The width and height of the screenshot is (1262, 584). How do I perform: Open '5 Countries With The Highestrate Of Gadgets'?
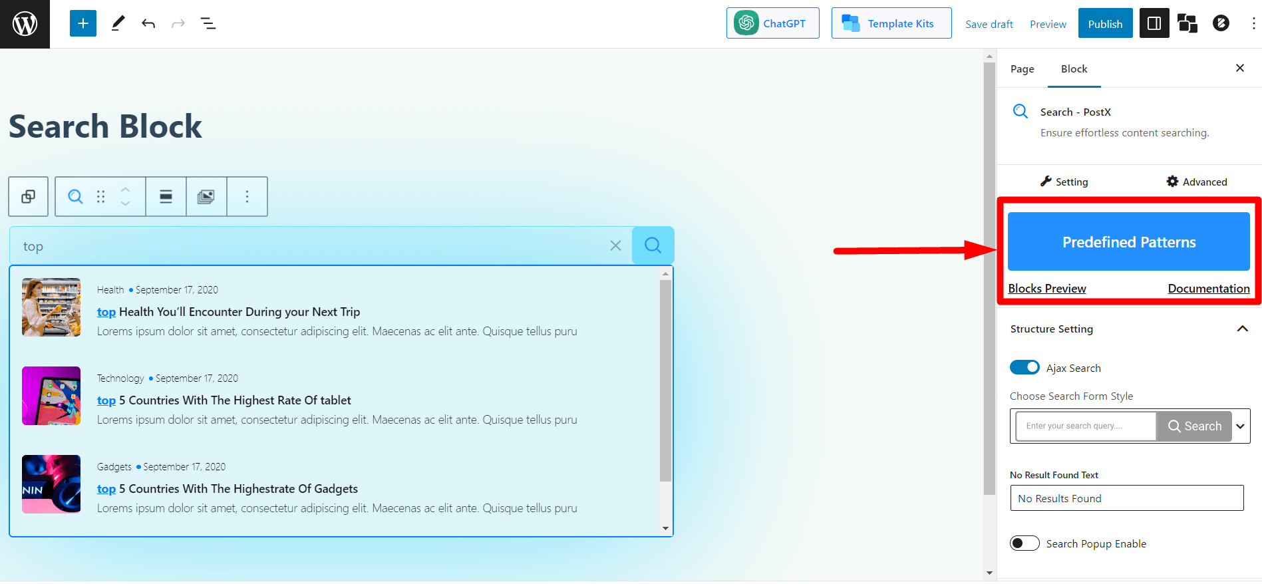click(228, 489)
